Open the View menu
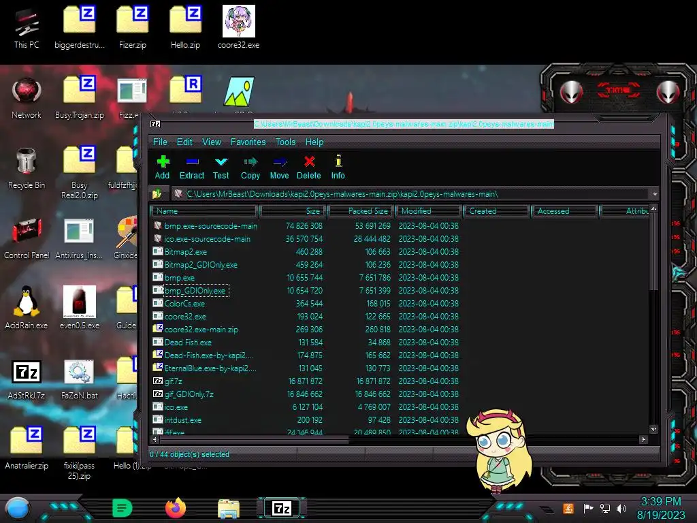This screenshot has height=523, width=697. pos(212,142)
